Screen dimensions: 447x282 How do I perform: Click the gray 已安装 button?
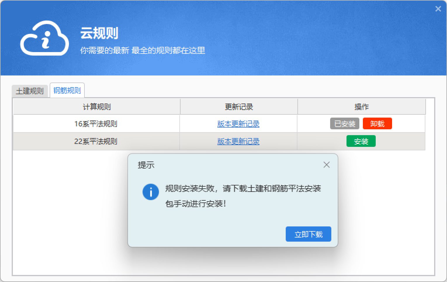(x=345, y=124)
